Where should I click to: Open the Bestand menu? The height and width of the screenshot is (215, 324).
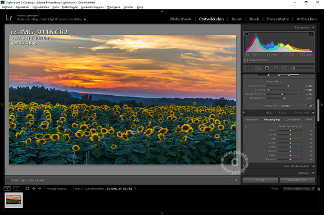(7, 7)
